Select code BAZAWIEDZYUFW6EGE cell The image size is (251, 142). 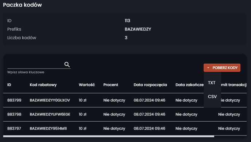pyautogui.click(x=50, y=114)
